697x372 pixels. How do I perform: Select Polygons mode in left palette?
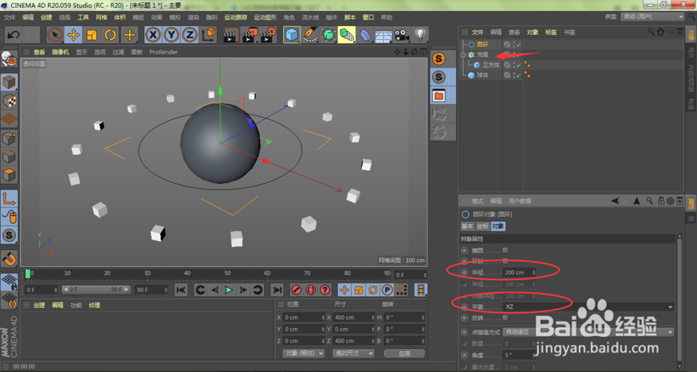click(x=9, y=175)
